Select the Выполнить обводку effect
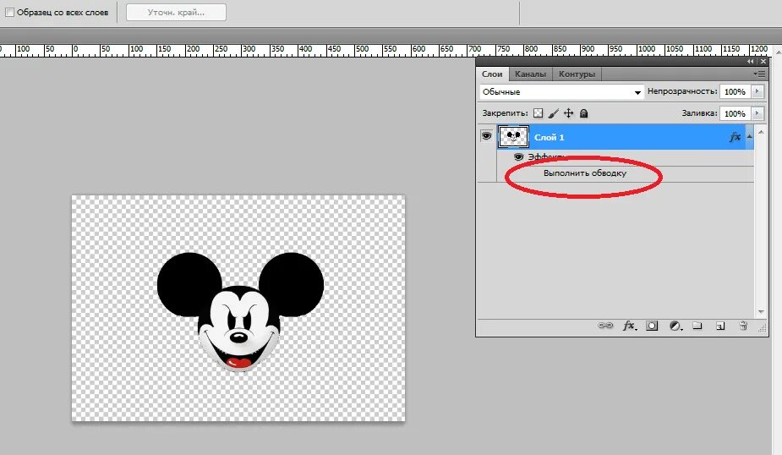This screenshot has height=455, width=782. pos(585,173)
